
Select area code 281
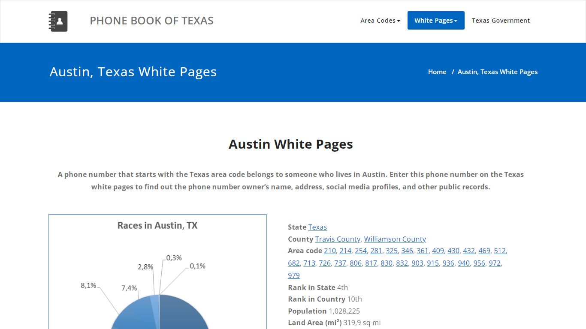(x=376, y=251)
